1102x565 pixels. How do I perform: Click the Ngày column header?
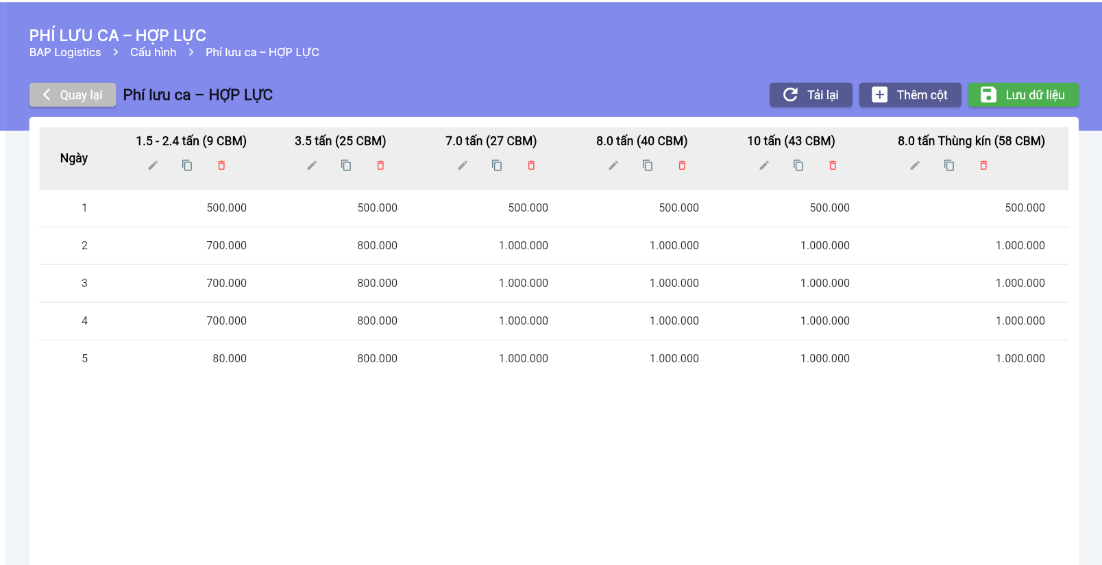click(74, 158)
